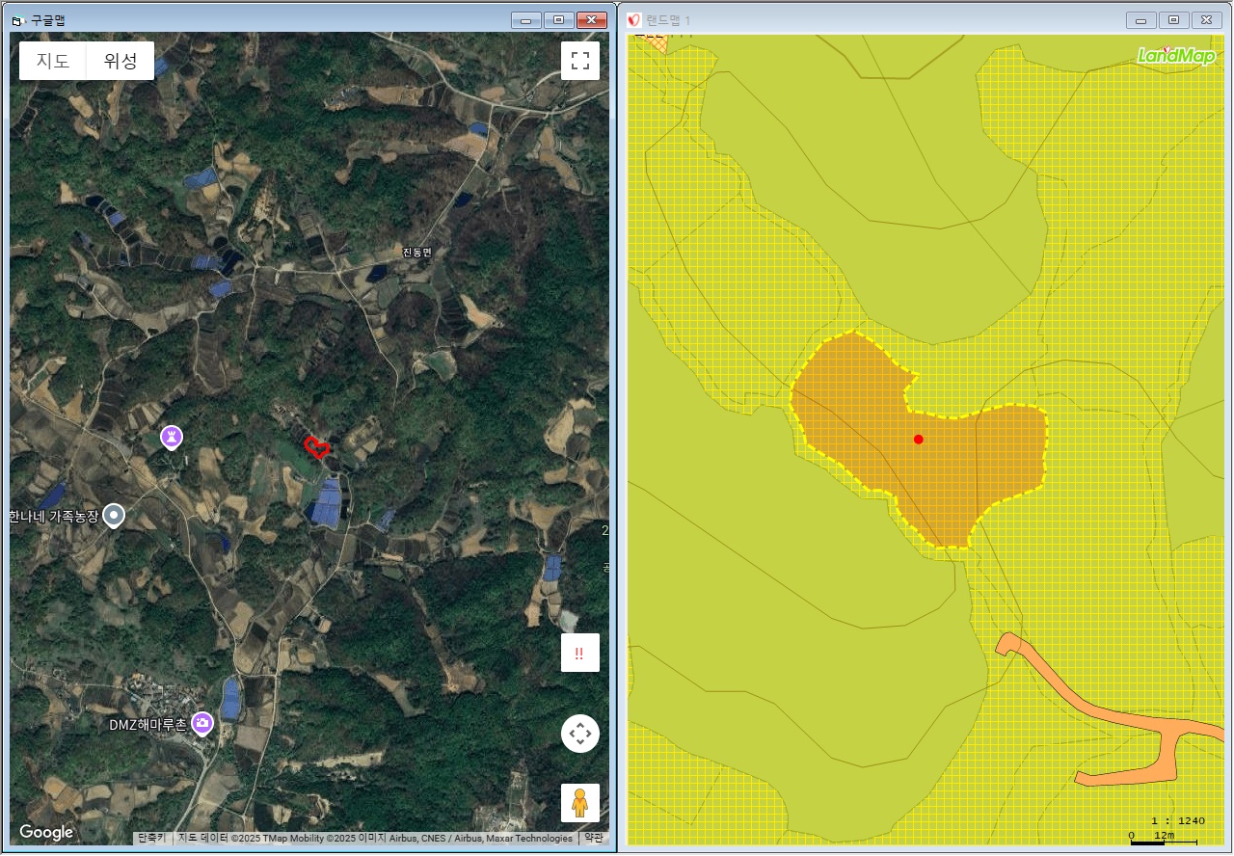
Task: Click the LandMap logo
Action: [x=1176, y=56]
